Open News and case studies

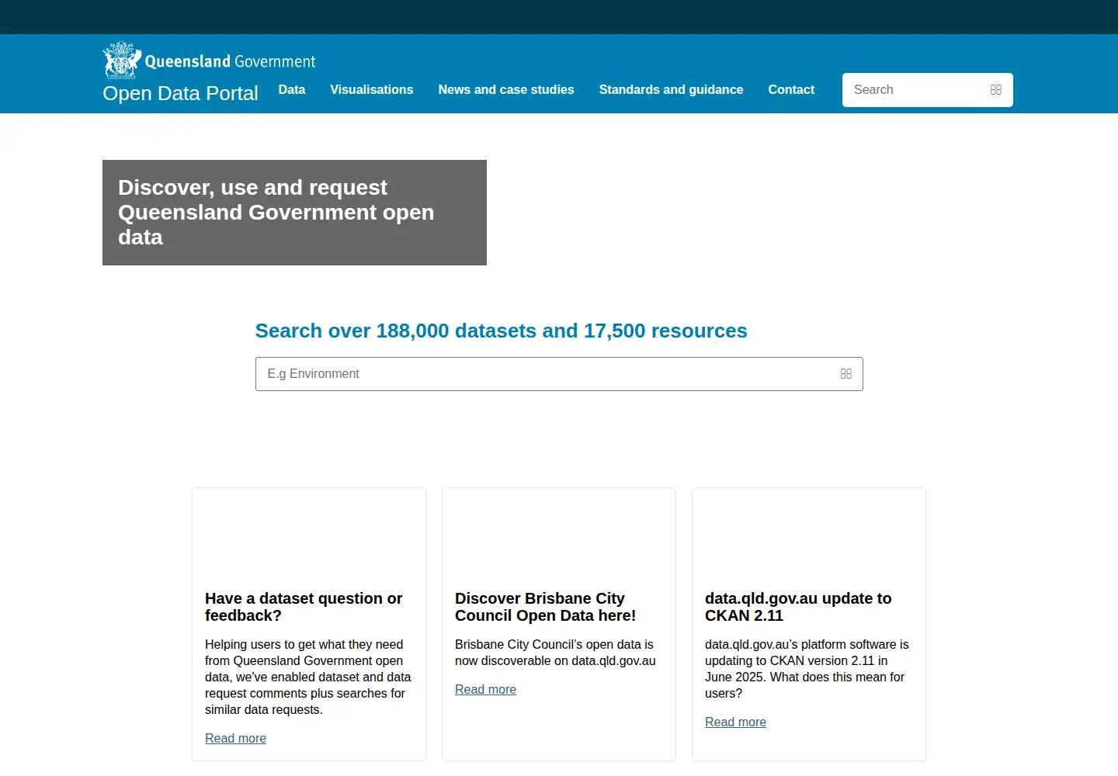pyautogui.click(x=506, y=90)
